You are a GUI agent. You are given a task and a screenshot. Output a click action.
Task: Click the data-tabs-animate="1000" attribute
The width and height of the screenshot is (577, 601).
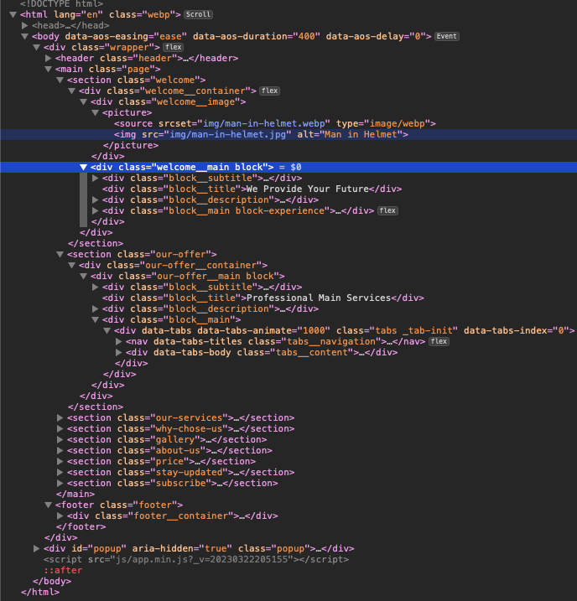pos(264,331)
